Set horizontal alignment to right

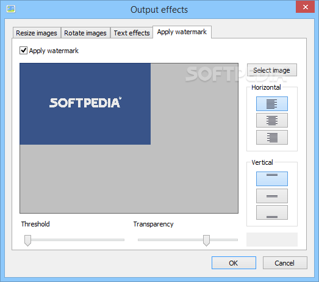coord(272,137)
